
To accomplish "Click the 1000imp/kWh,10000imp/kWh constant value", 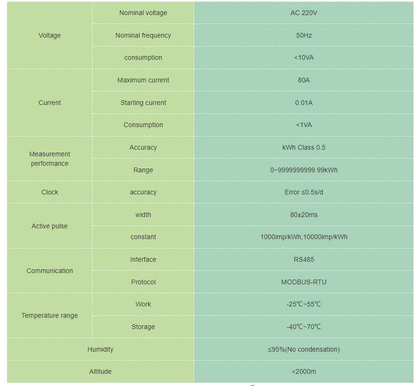I will tap(304, 237).
